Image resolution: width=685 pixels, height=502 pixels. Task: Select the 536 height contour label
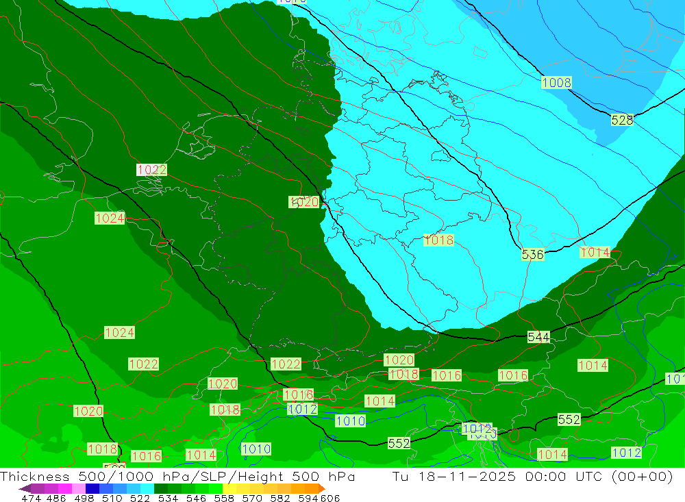tap(532, 254)
